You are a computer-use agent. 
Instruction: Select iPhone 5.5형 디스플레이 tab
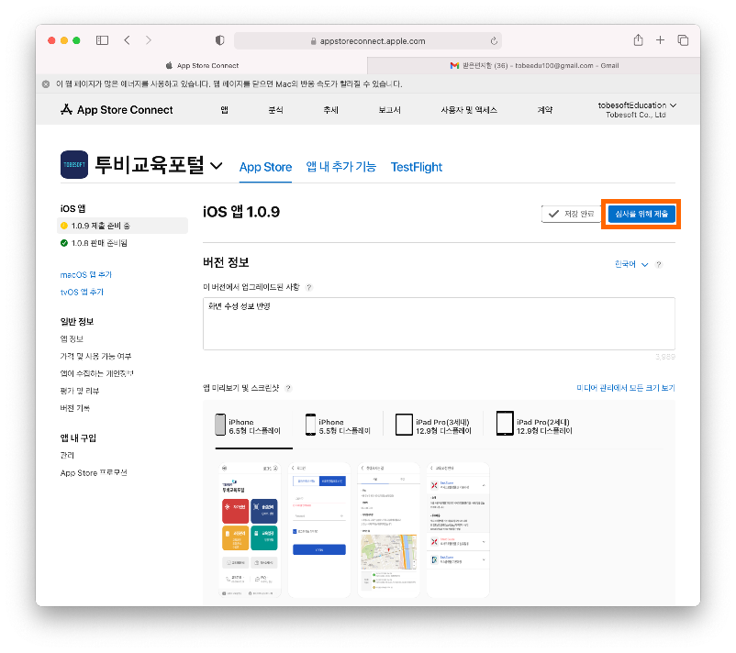338,426
